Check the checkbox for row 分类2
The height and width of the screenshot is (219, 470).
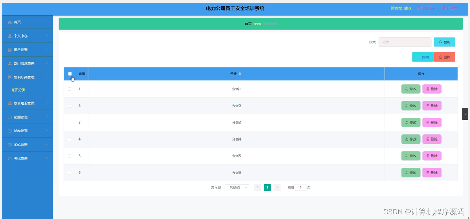(69, 106)
